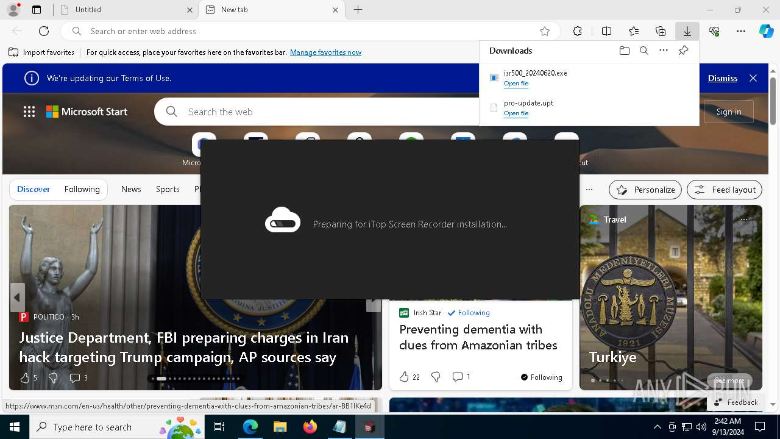Open Manage favorites now link
Viewport: 780px width, 439px height.
coord(325,52)
